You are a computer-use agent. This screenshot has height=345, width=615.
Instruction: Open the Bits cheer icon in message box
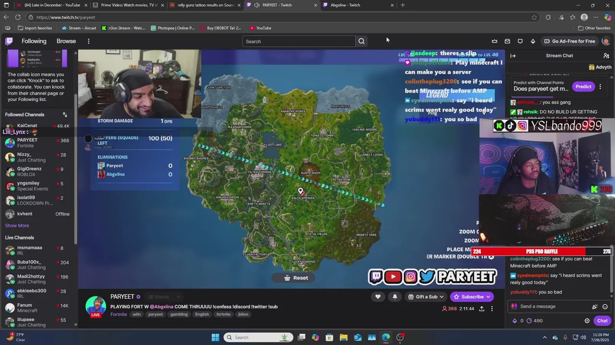(x=595, y=307)
